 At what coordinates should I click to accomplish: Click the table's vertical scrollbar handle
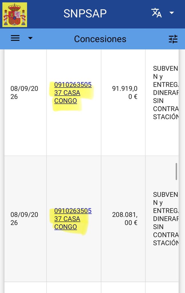coord(176,171)
